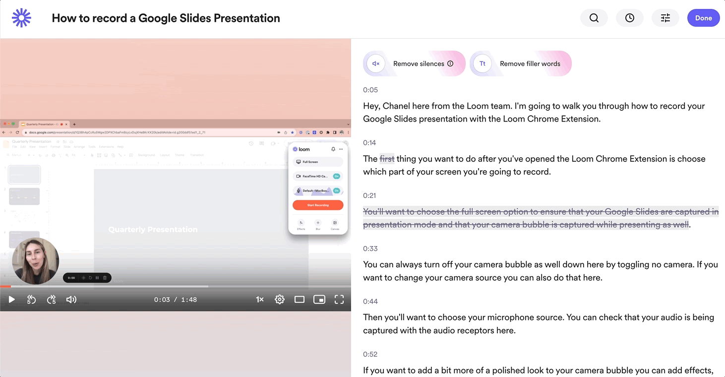Image resolution: width=725 pixels, height=377 pixels.
Task: Select the struck-through word "first" in the transcript
Action: tap(387, 159)
